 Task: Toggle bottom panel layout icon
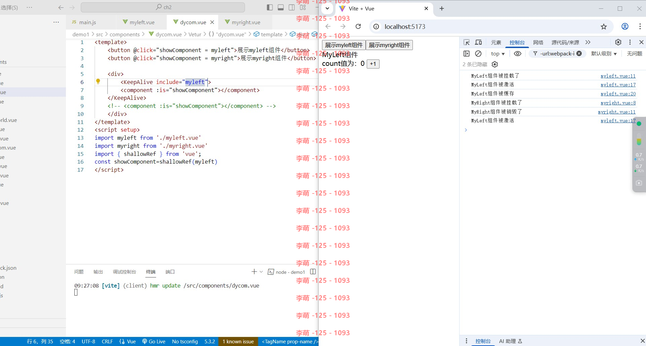click(x=281, y=7)
